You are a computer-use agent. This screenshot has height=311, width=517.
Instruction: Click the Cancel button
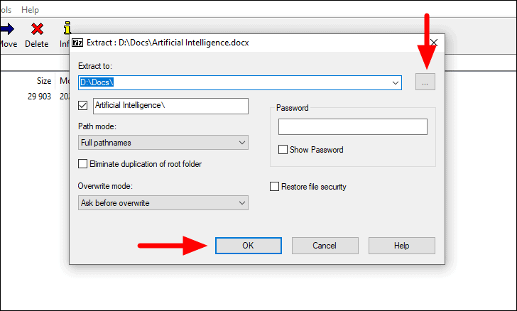coord(325,246)
